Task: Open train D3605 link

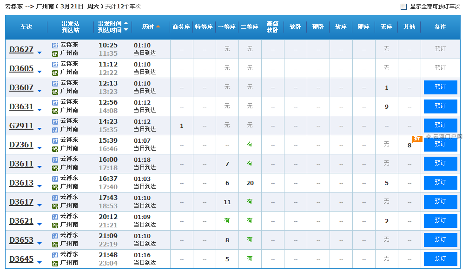Action: pyautogui.click(x=21, y=68)
